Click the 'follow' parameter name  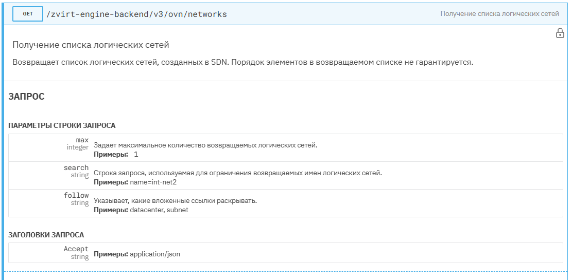pos(76,196)
